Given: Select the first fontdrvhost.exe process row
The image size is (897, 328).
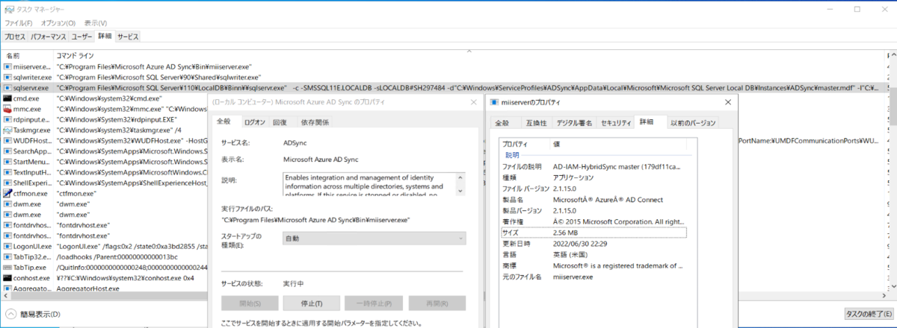Looking at the screenshot, I should (104, 224).
